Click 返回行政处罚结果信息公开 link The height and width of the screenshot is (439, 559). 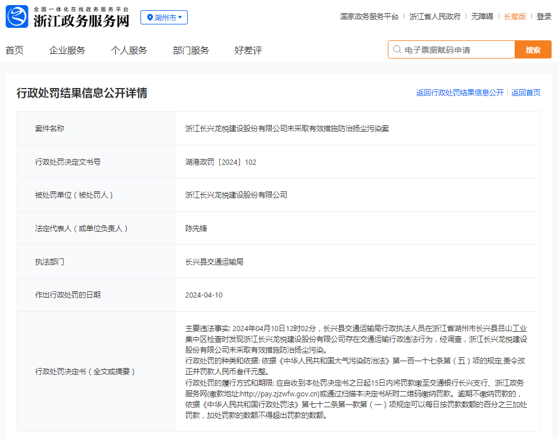[460, 93]
